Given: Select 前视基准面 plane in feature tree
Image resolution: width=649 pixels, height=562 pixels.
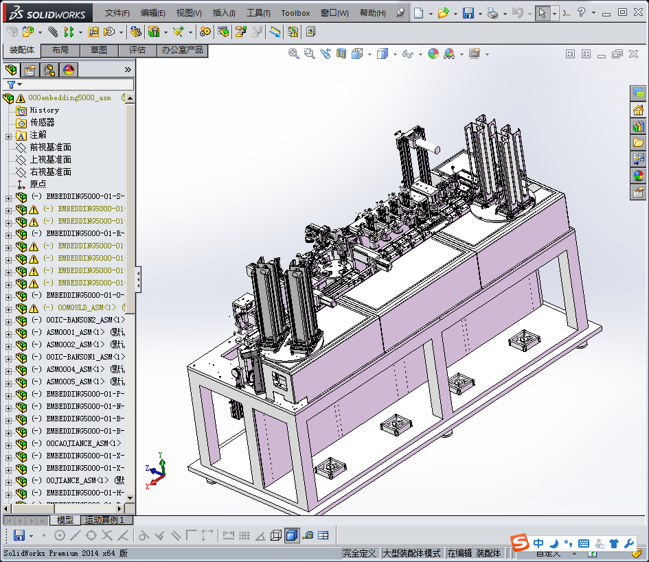Looking at the screenshot, I should 50,148.
